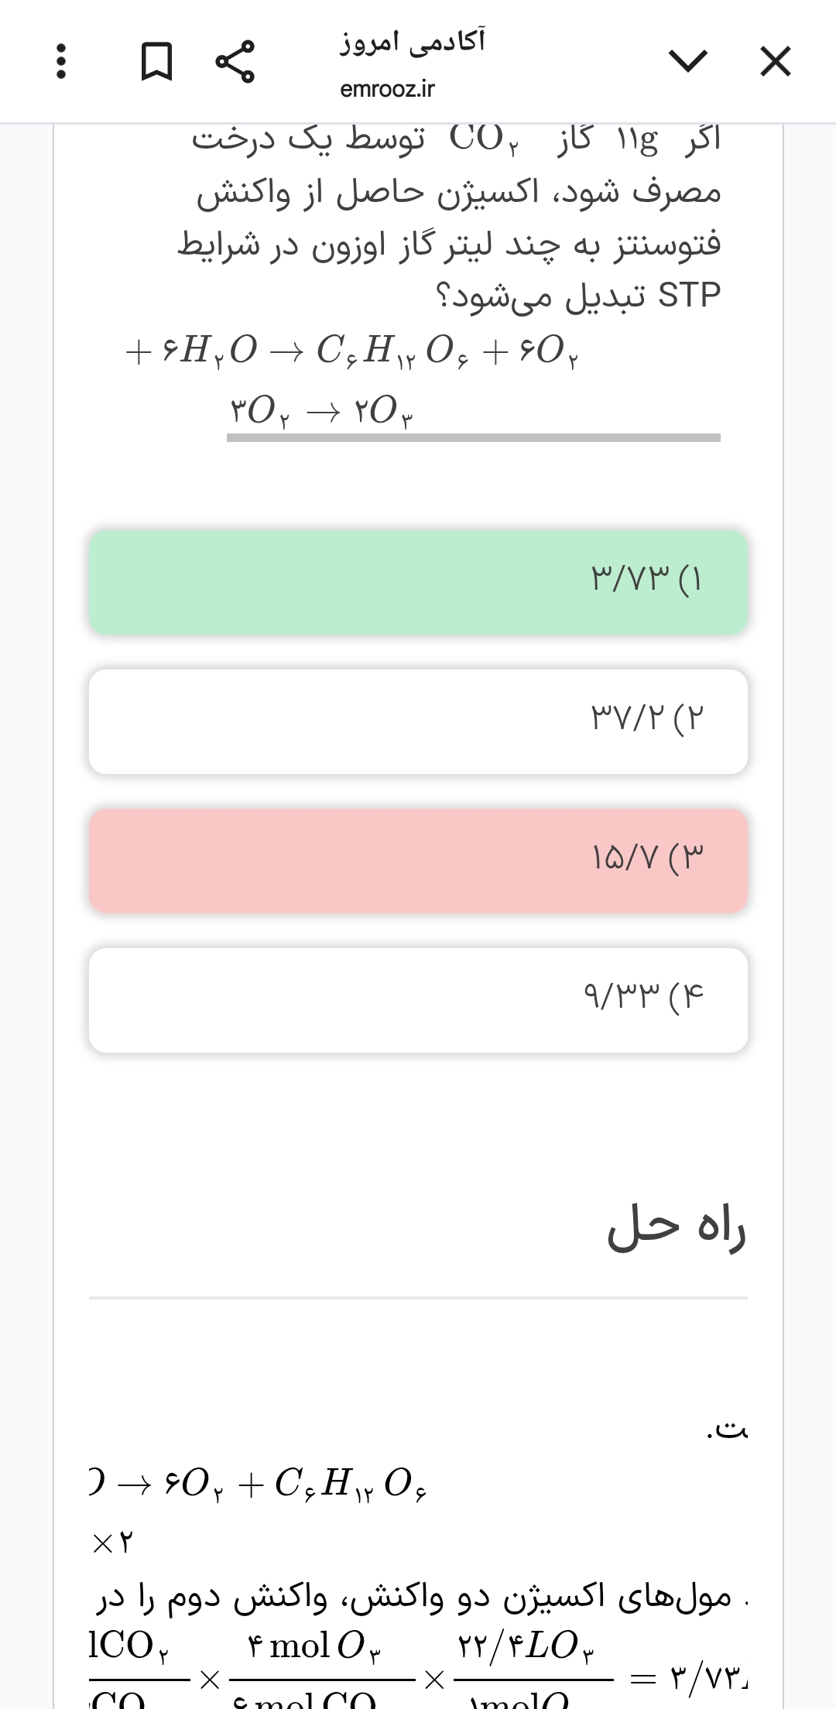Click the horizontal scrollbar under the ozone equation
Image resolution: width=836 pixels, height=1709 pixels.
(x=473, y=437)
